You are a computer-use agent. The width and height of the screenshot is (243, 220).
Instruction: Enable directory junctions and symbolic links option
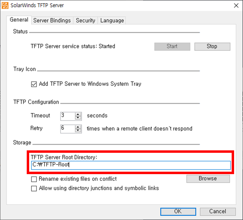[34, 188]
